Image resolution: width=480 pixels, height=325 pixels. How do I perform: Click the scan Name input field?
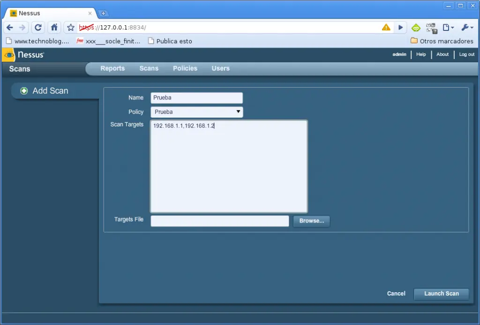[x=196, y=98]
